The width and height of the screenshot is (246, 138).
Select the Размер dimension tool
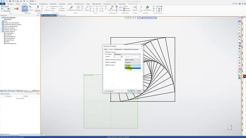tap(121, 8)
